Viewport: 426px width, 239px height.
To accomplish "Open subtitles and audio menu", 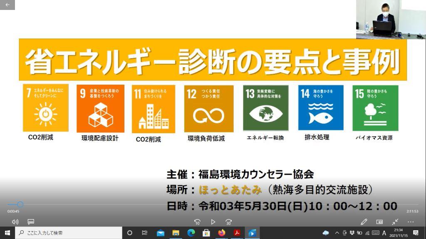I will click(31, 222).
